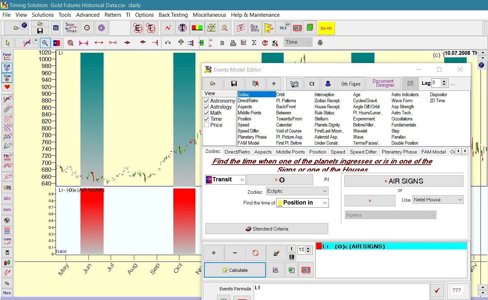Select Void of Course in category list
The image size is (488, 300).
pyautogui.click(x=289, y=131)
